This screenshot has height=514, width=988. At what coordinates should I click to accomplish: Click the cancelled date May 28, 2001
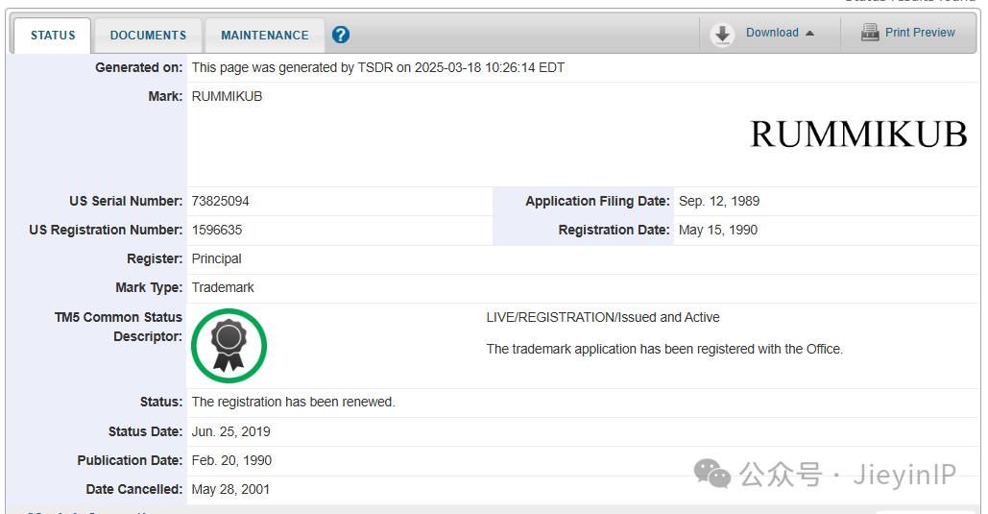[230, 489]
